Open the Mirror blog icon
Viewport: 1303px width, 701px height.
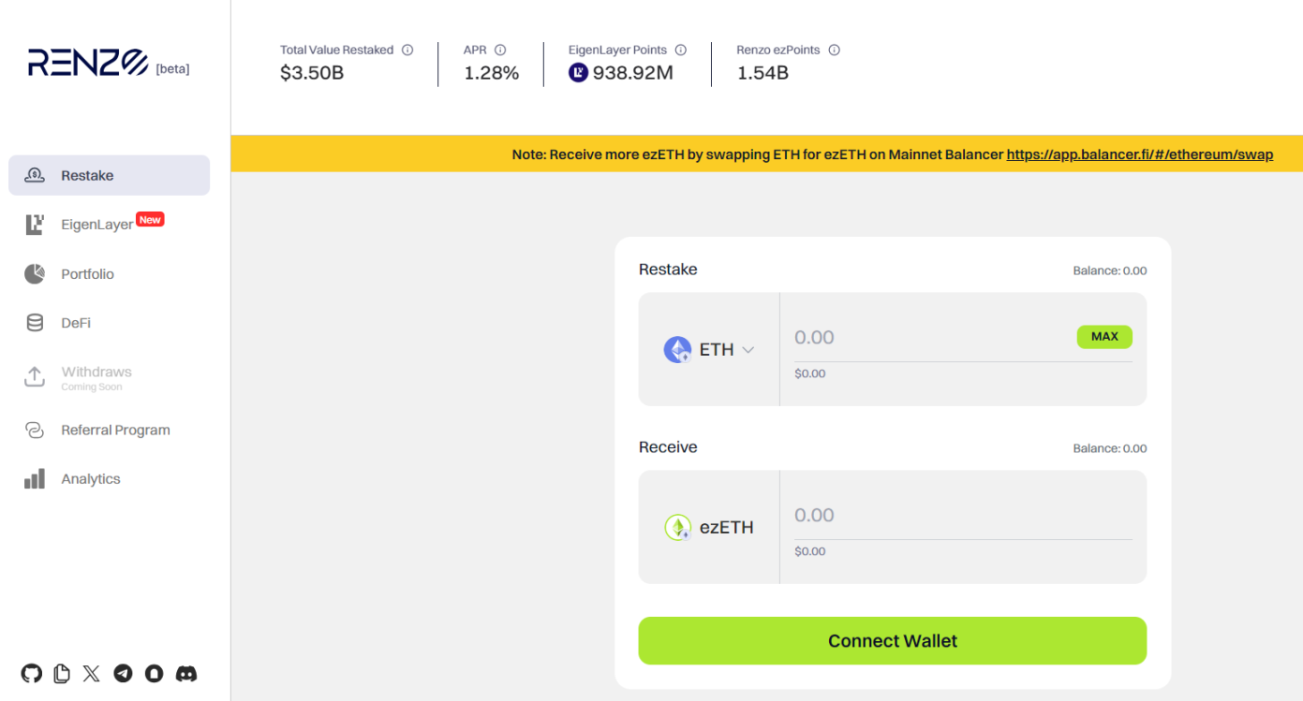tap(155, 674)
